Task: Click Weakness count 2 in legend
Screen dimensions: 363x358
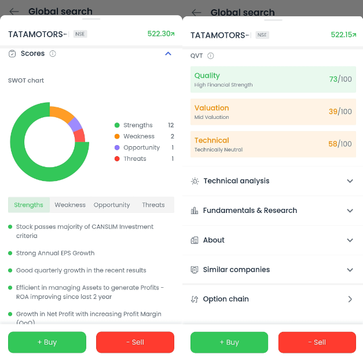Action: 173,136
